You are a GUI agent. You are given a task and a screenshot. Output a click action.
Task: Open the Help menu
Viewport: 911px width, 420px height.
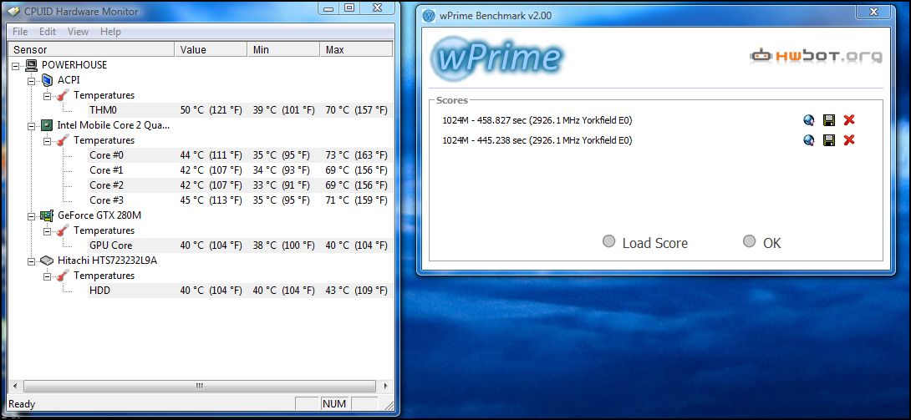(x=110, y=32)
